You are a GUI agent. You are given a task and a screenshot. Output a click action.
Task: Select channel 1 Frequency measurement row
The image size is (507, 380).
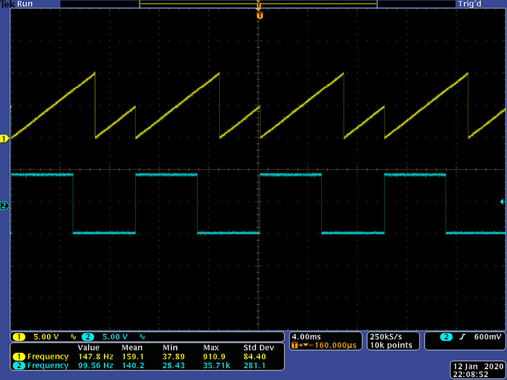tap(43, 357)
